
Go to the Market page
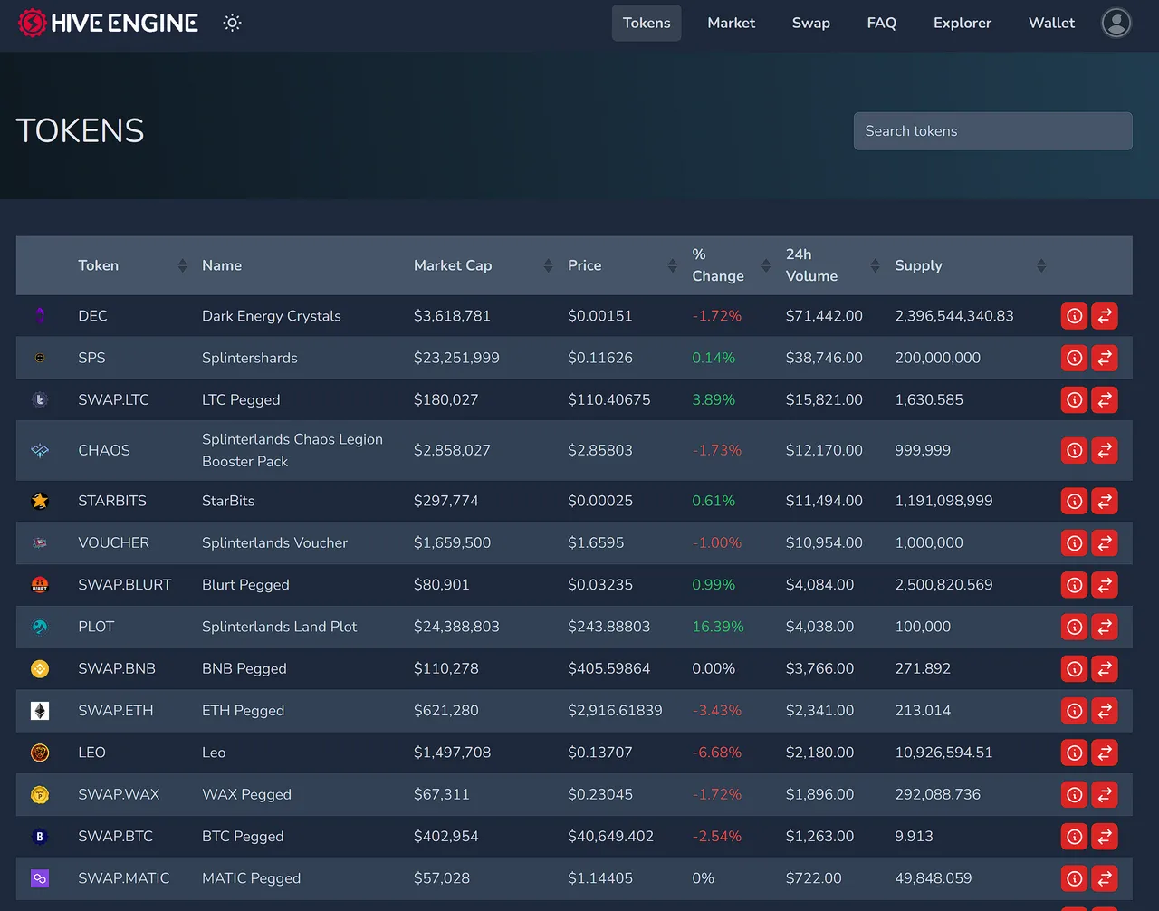[731, 23]
